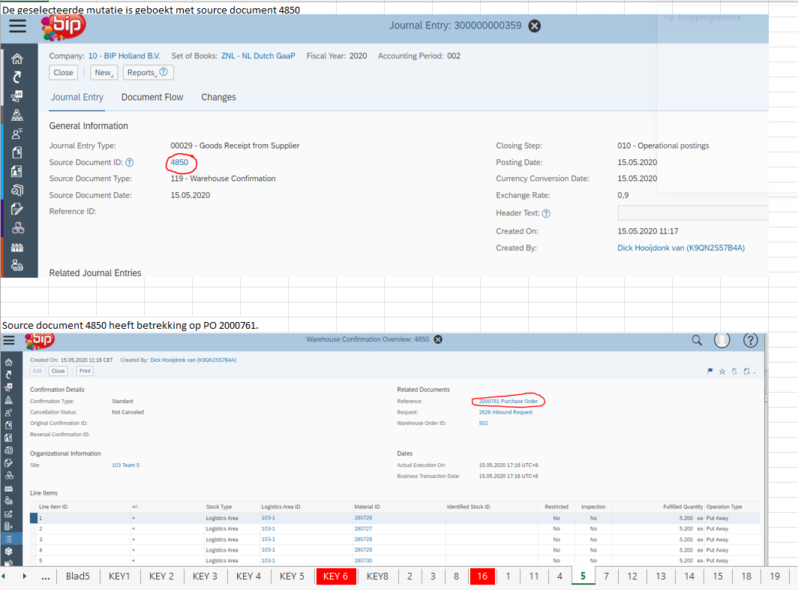Open the hamburger menu beside Journal Entry header
Screen dimensions: 798x590
tap(17, 26)
